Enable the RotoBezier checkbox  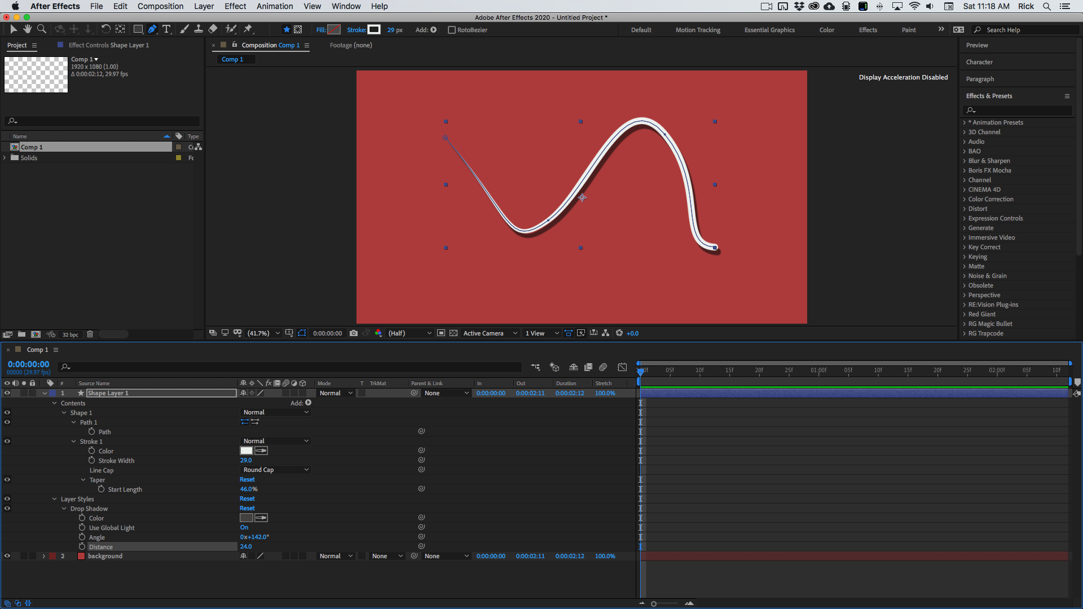pos(451,30)
